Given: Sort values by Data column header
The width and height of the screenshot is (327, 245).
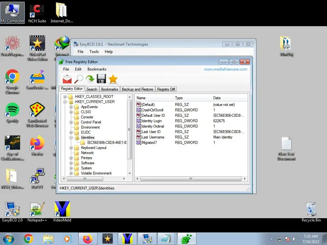Looking at the screenshot, I should click(229, 98).
